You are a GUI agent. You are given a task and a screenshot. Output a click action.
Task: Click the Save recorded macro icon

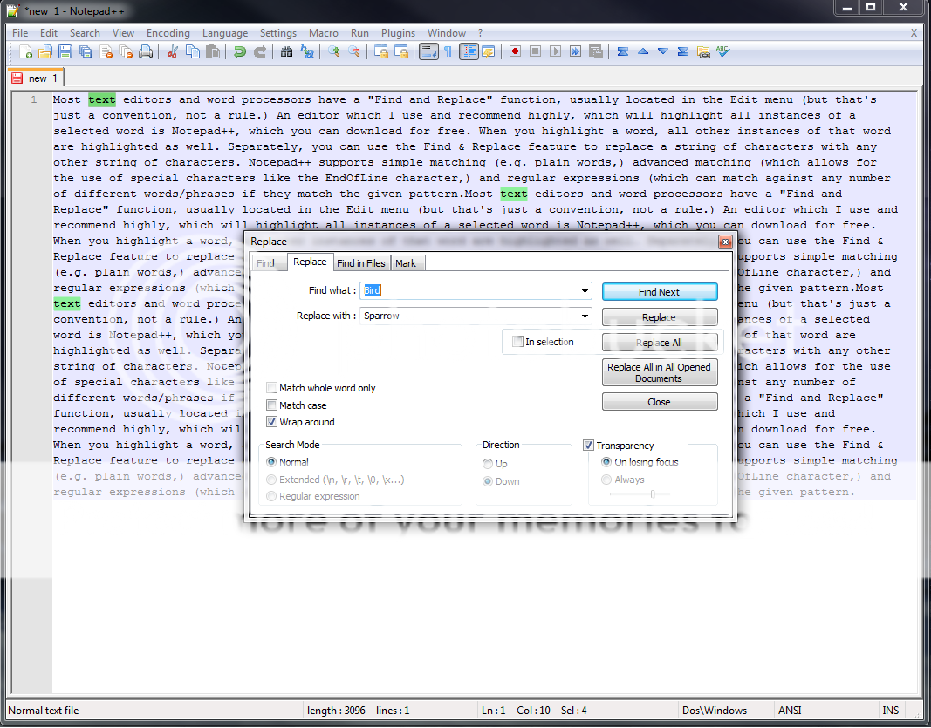tap(596, 52)
